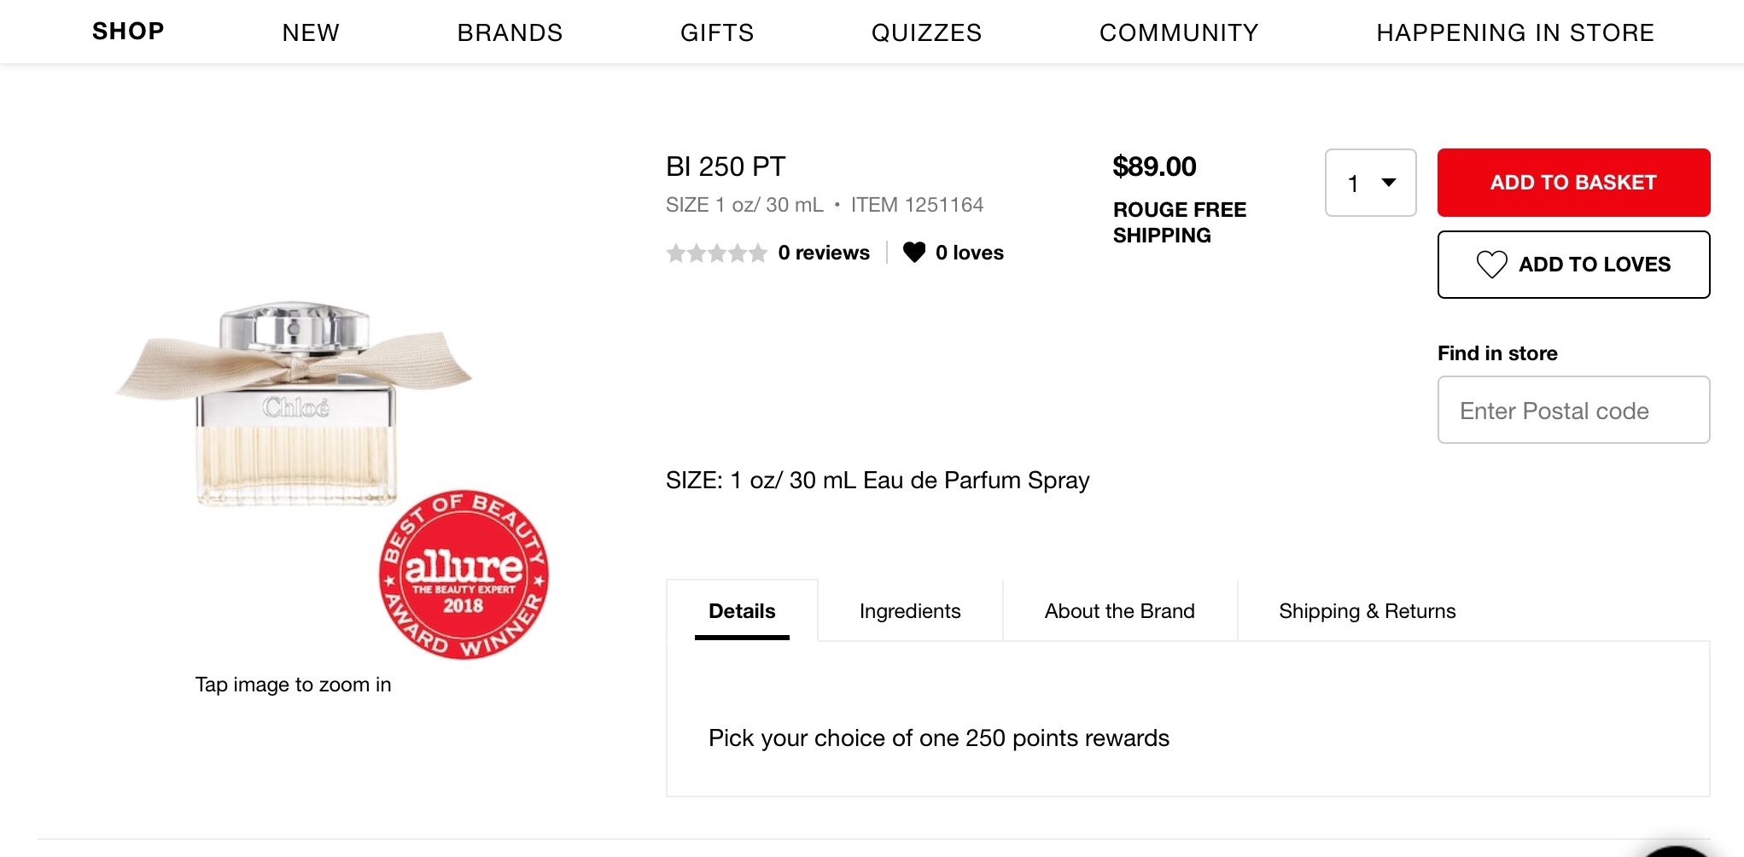Open the quantity selector dropdown

[1369, 182]
